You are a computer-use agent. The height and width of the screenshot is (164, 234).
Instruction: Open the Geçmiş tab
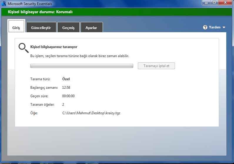point(68,27)
